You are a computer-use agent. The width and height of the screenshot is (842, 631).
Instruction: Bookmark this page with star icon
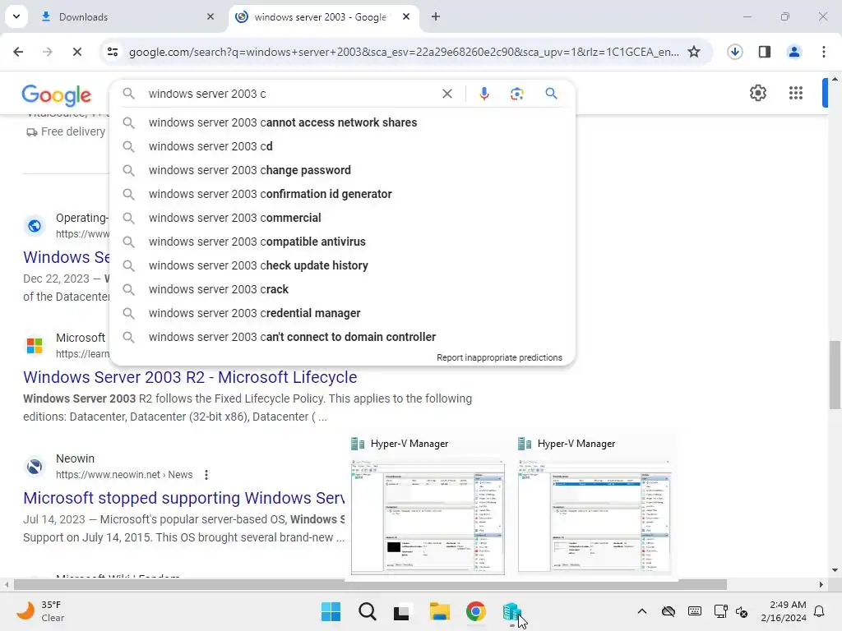click(694, 52)
